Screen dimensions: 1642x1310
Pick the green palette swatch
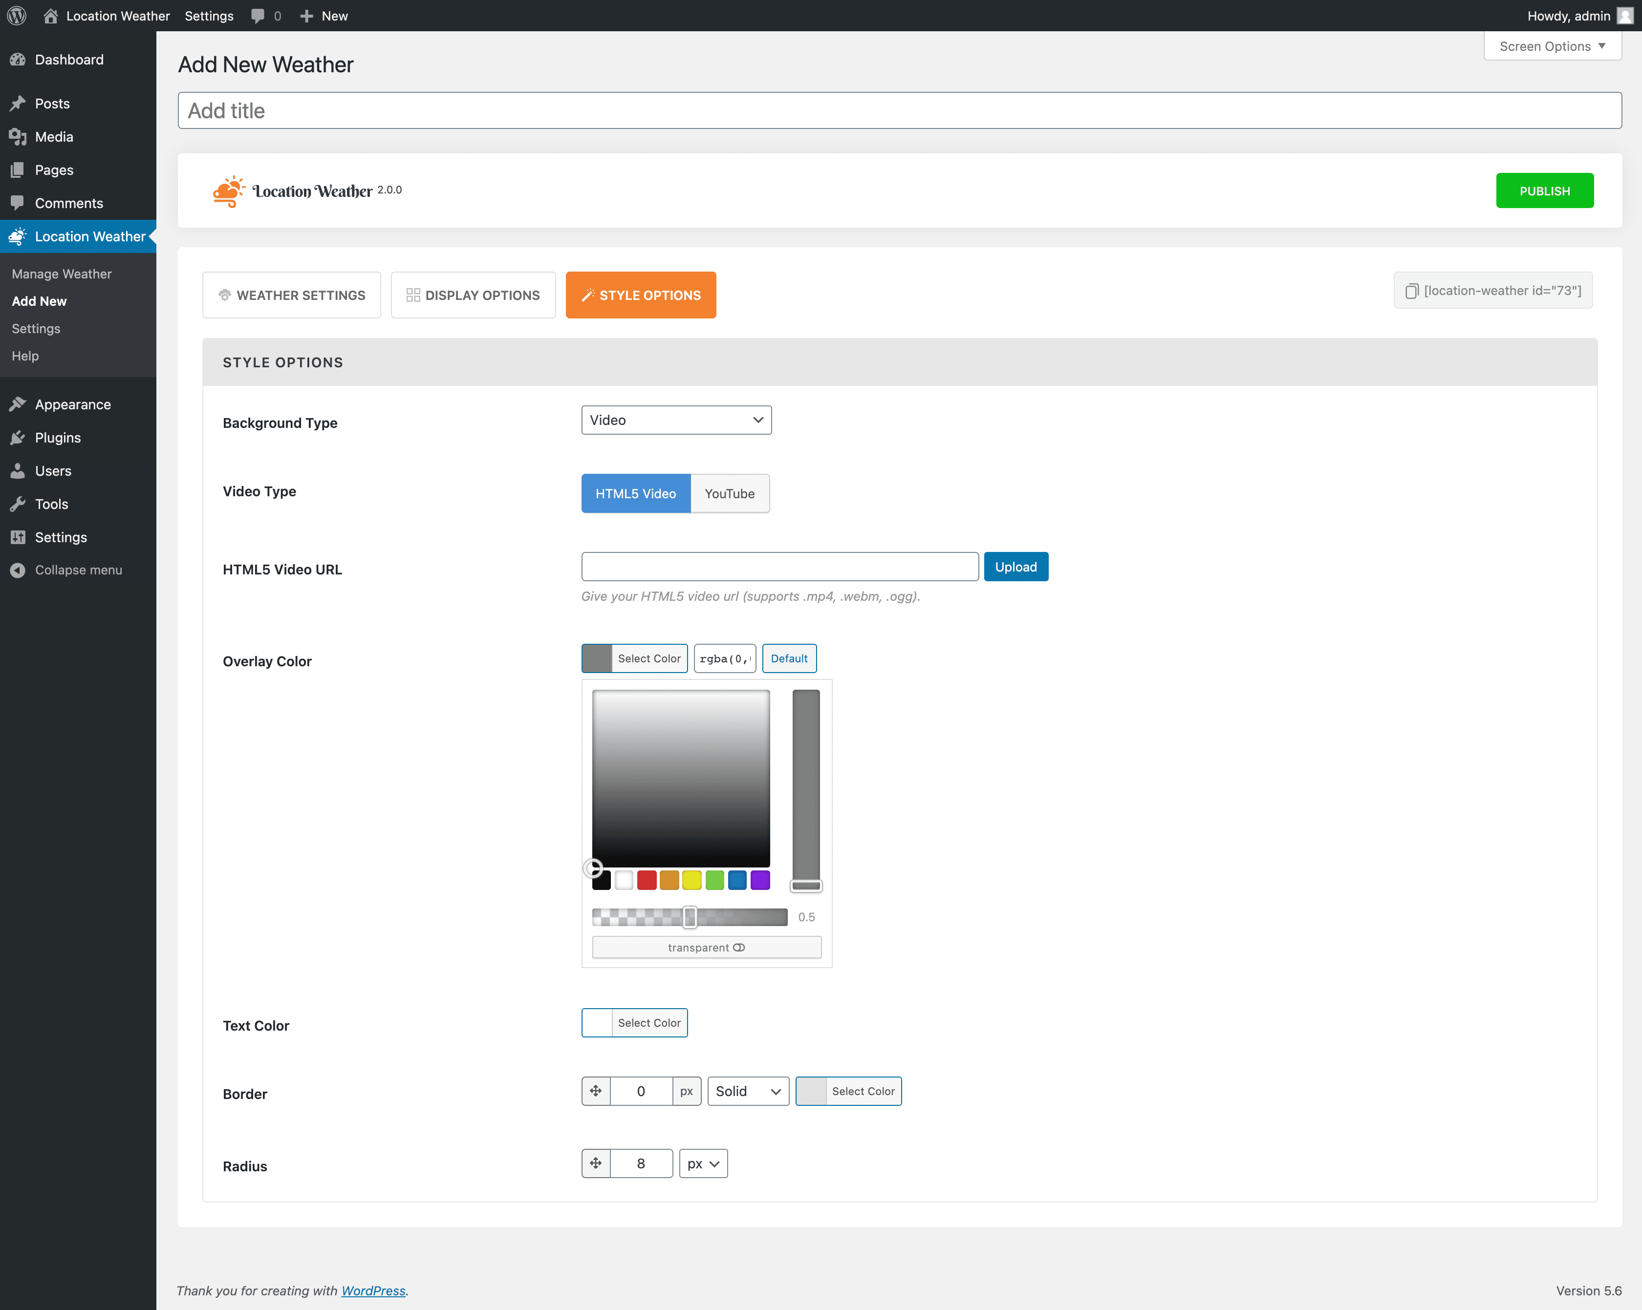pyautogui.click(x=714, y=881)
